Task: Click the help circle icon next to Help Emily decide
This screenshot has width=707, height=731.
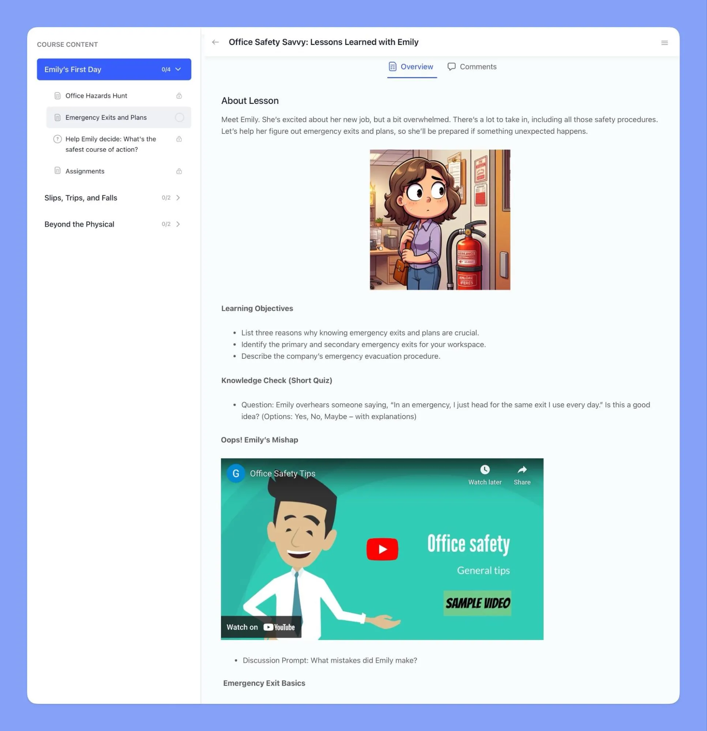Action: point(57,139)
